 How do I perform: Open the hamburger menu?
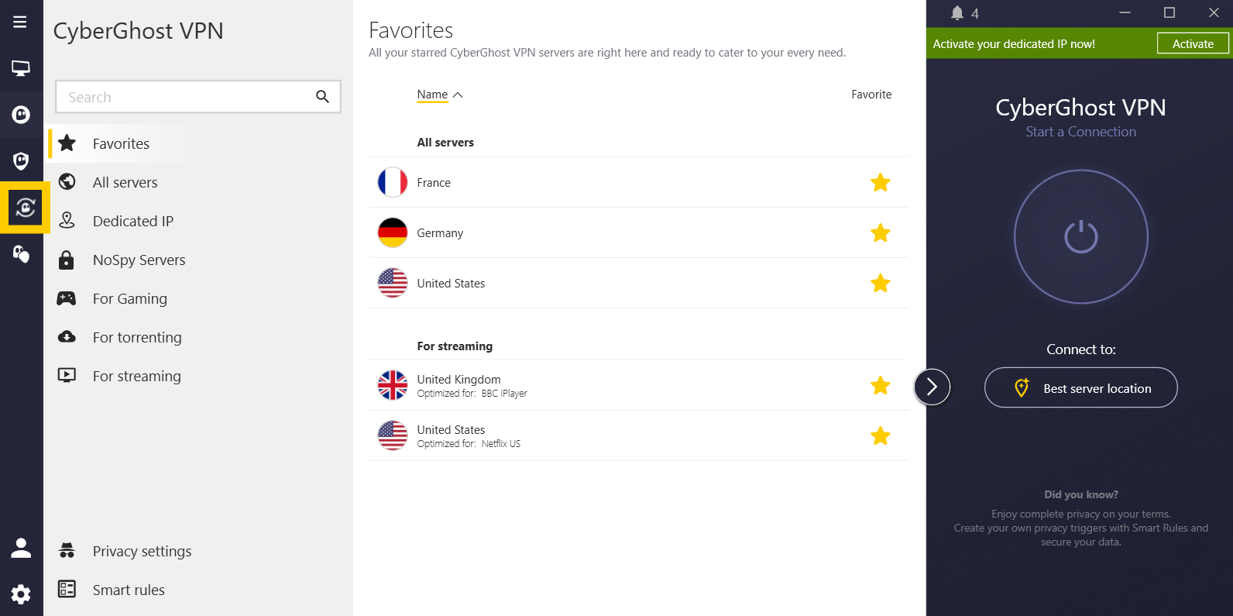coord(20,22)
